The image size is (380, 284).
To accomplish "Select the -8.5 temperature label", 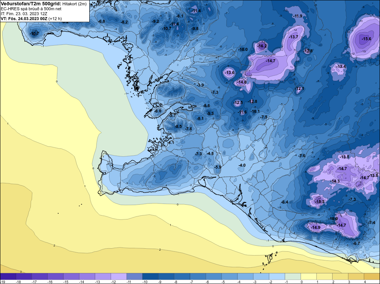I will click(178, 127).
